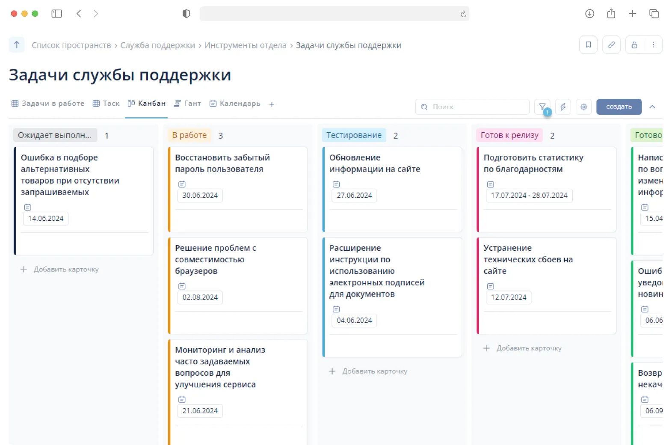
Task: Open the Календарь tab
Action: coord(235,104)
